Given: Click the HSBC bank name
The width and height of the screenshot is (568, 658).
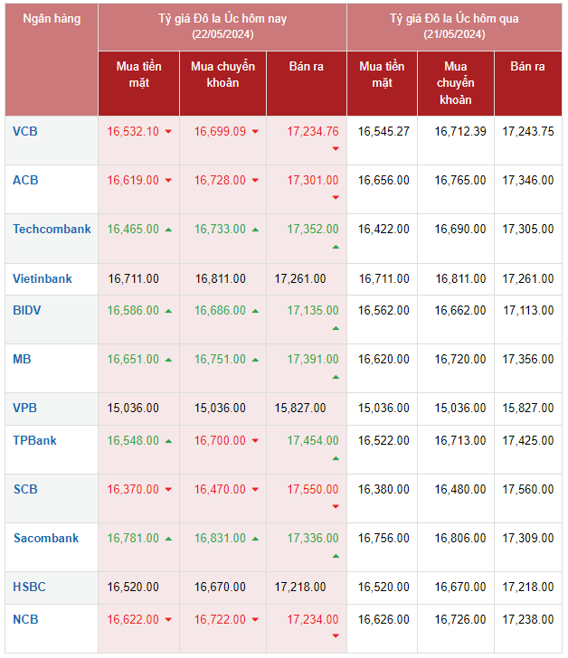Looking at the screenshot, I should [29, 587].
